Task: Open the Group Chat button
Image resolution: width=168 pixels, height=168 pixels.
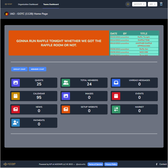Action: (19, 69)
